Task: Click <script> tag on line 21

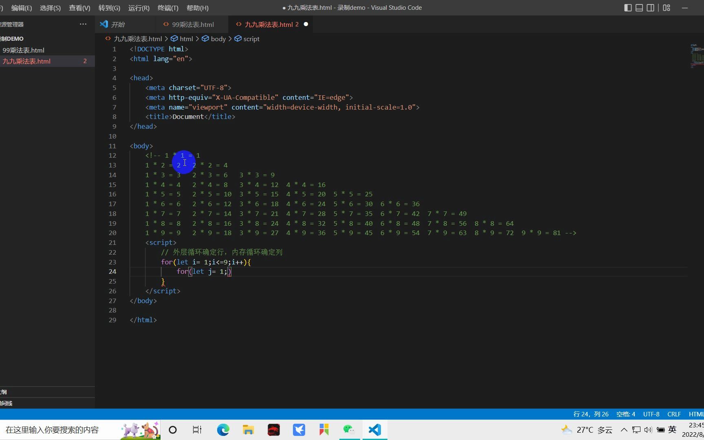Action: tap(161, 242)
